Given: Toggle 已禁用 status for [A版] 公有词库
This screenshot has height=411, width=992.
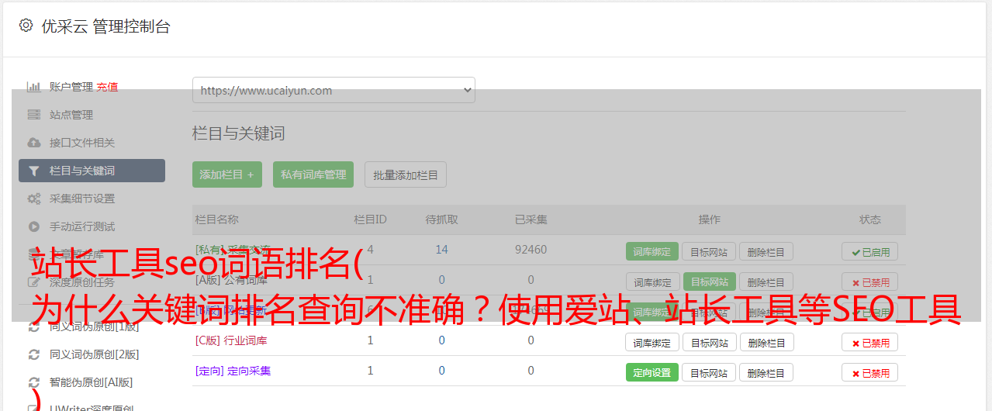Looking at the screenshot, I should click(870, 281).
